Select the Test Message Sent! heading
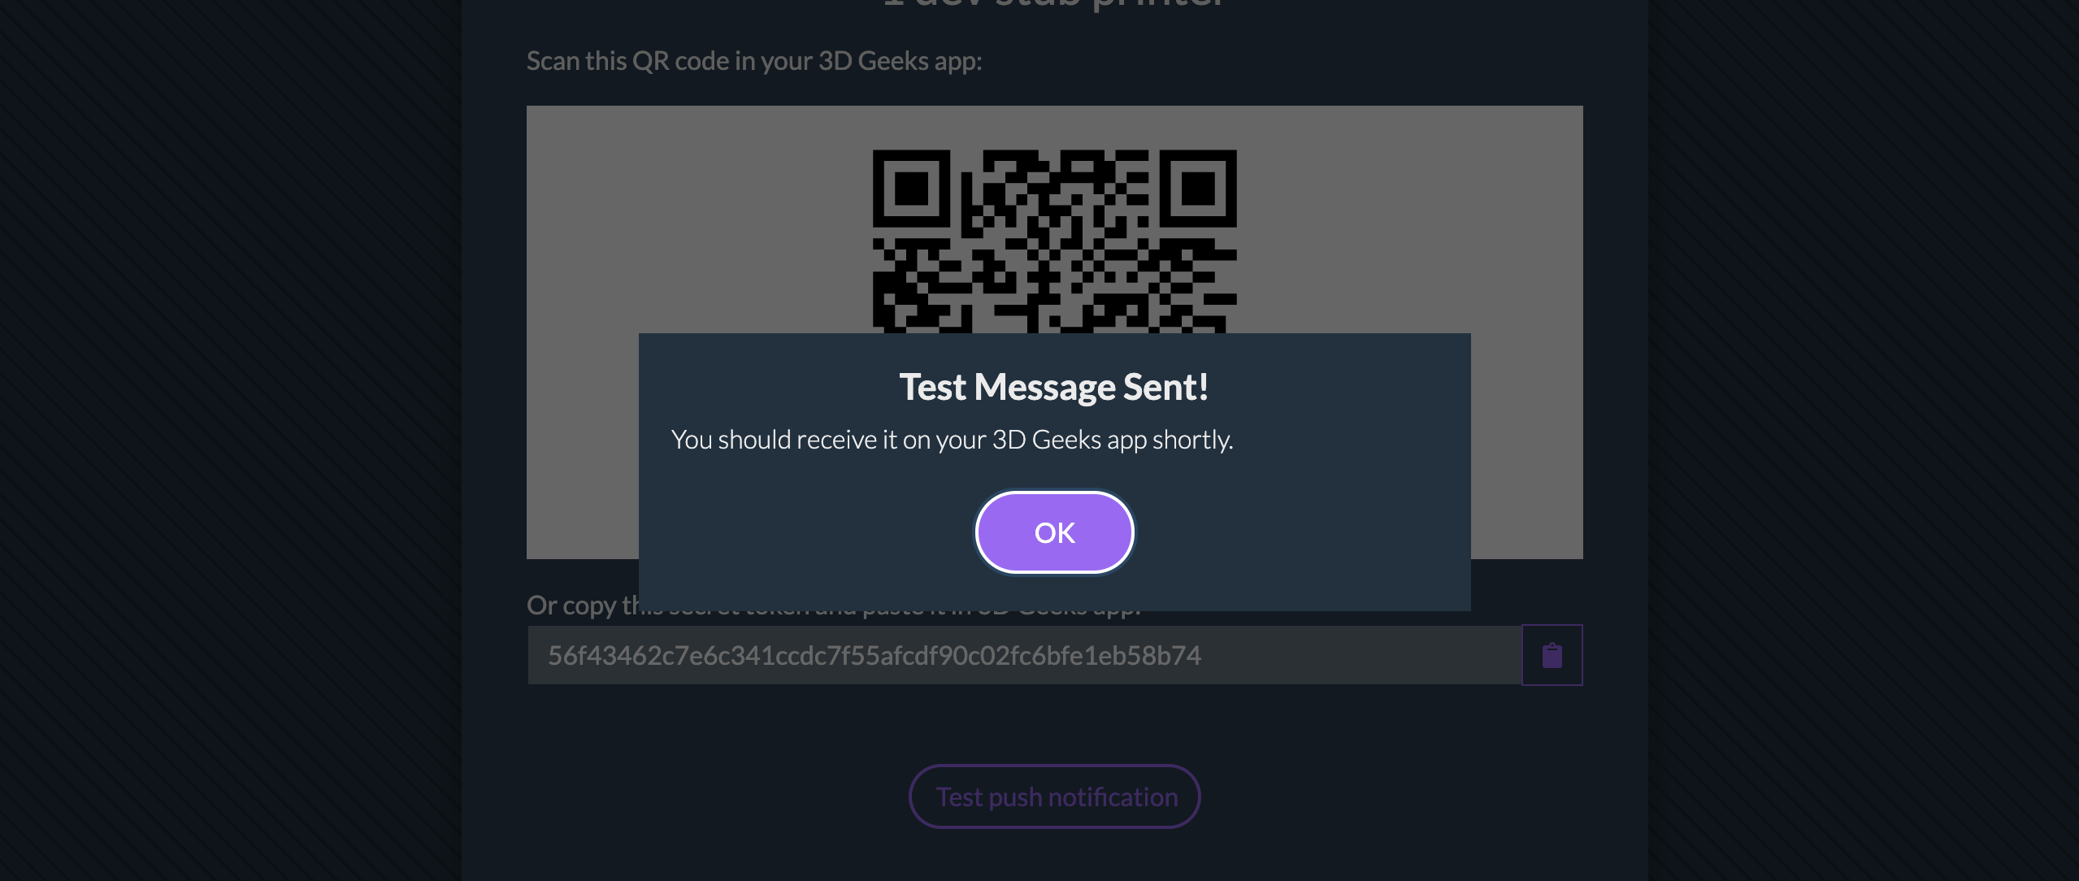Screen dimensions: 2079x881 pyautogui.click(x=1054, y=387)
